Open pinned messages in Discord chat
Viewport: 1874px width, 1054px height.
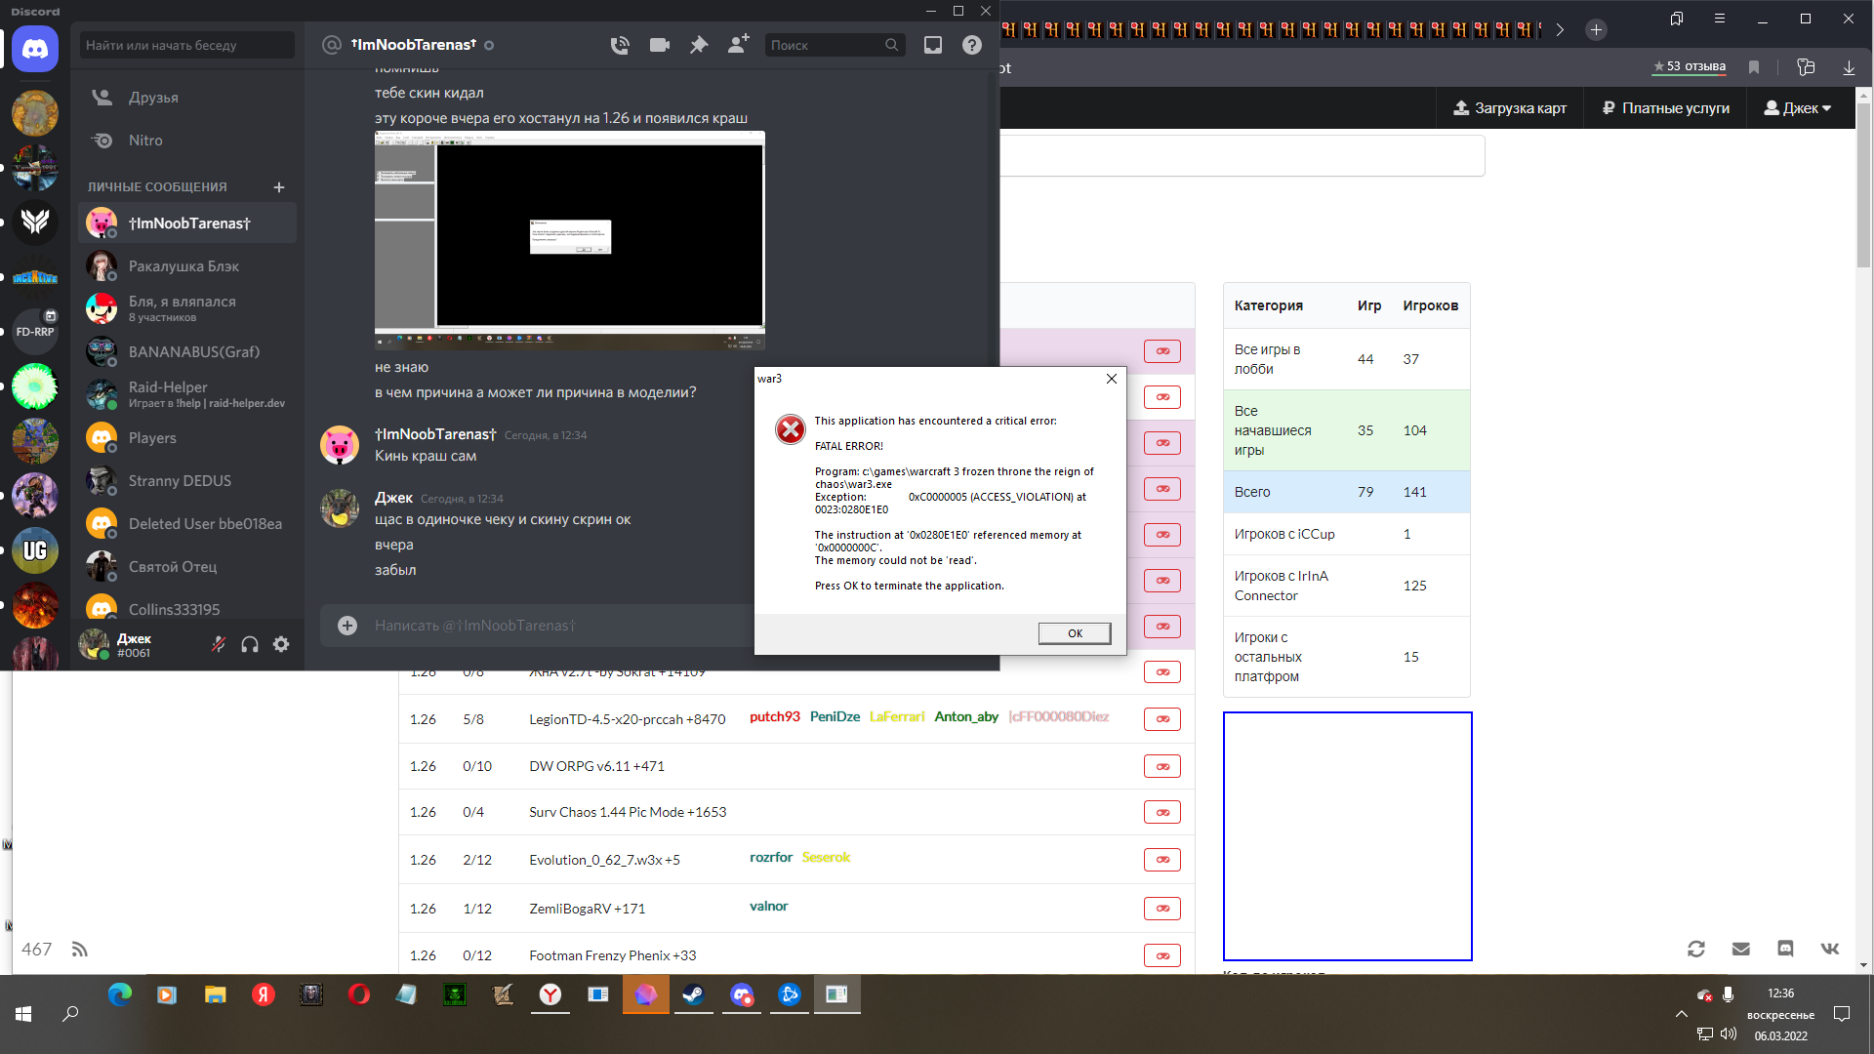tap(699, 45)
